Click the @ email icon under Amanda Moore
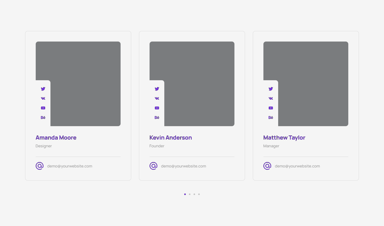 (x=40, y=166)
